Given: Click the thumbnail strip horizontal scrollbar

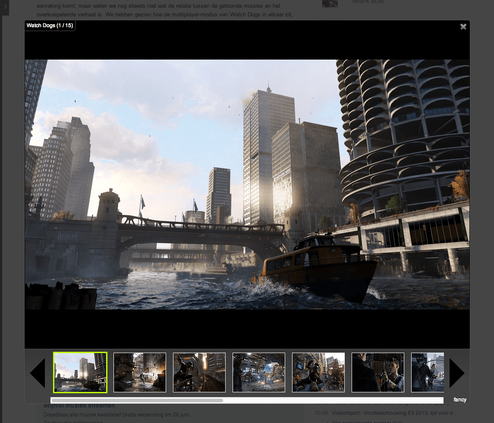Looking at the screenshot, I should pyautogui.click(x=137, y=400).
